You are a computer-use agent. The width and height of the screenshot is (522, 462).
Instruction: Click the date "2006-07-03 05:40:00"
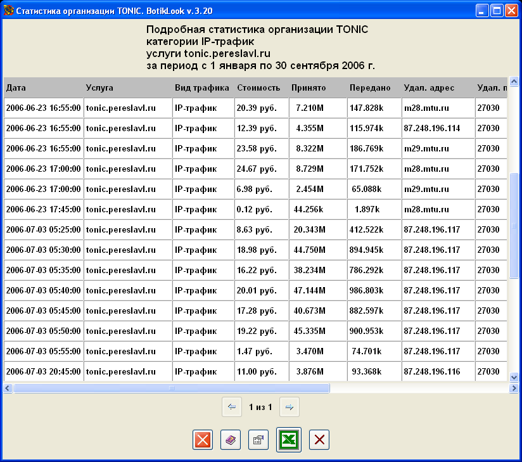pos(43,290)
